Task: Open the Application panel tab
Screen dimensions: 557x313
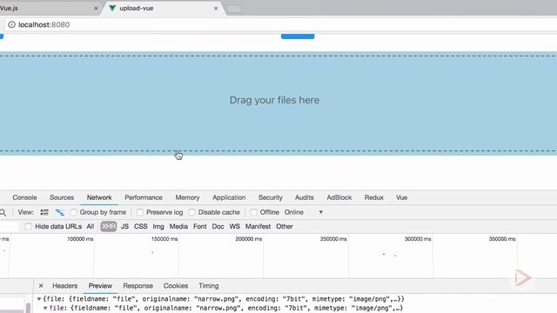Action: pyautogui.click(x=229, y=197)
